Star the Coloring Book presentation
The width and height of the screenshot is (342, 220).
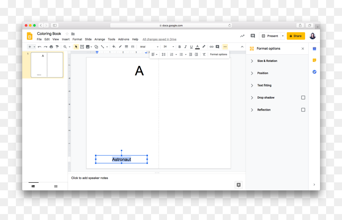tap(67, 34)
